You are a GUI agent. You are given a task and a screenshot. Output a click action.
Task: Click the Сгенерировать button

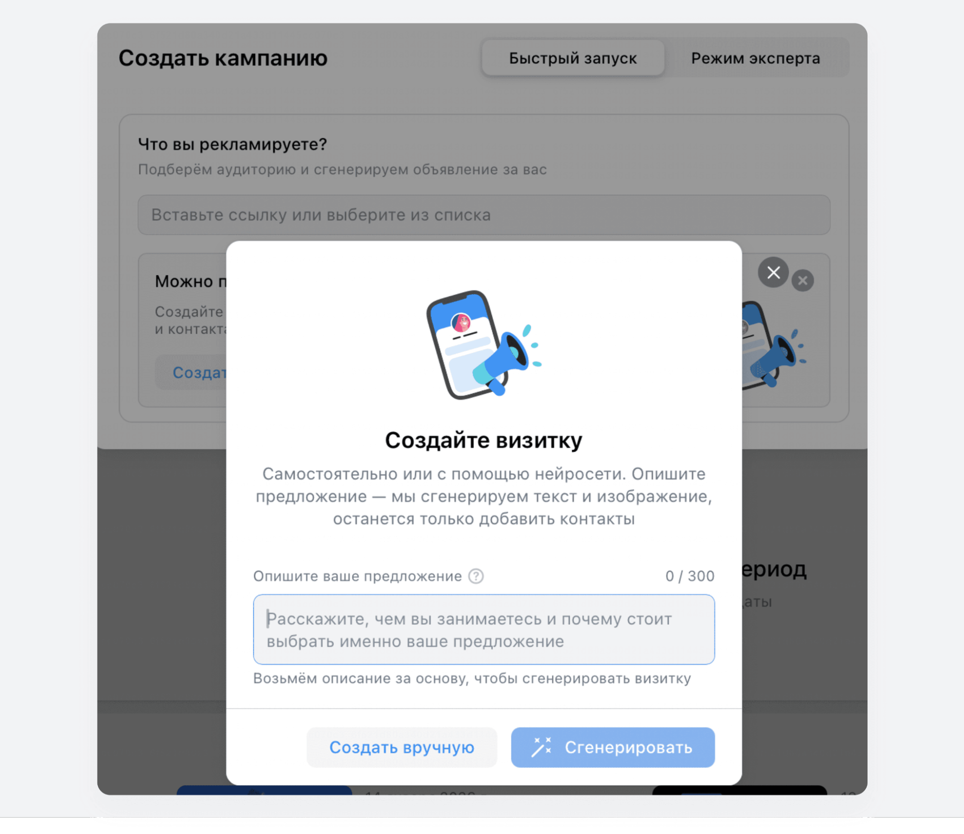pos(612,747)
